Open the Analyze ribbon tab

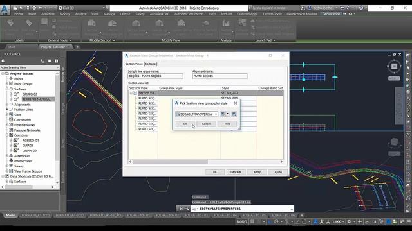click(x=81, y=14)
